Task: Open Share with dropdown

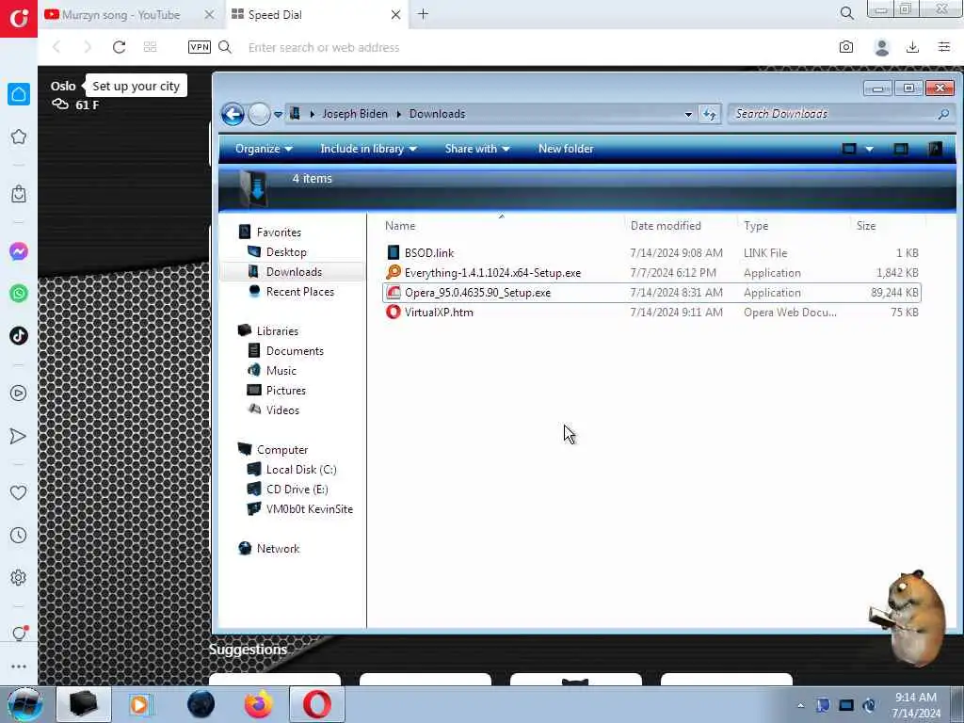Action: [477, 149]
